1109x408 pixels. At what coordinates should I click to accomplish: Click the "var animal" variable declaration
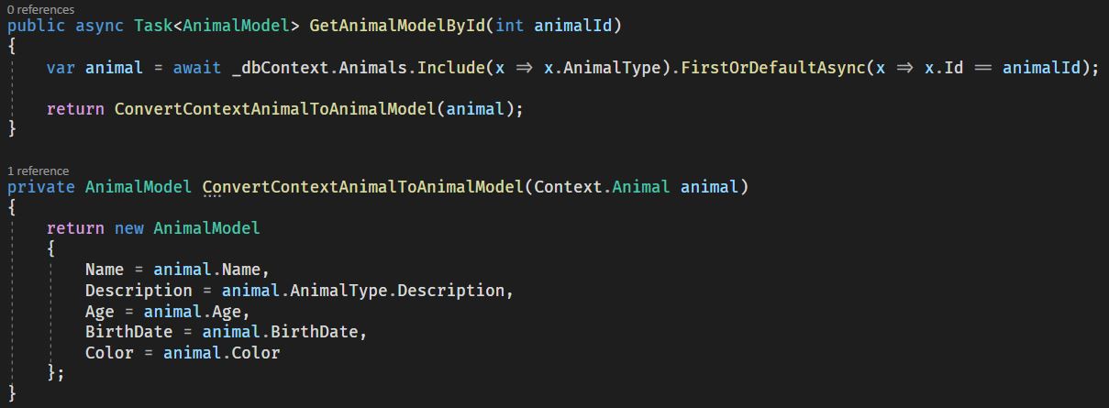(x=94, y=68)
